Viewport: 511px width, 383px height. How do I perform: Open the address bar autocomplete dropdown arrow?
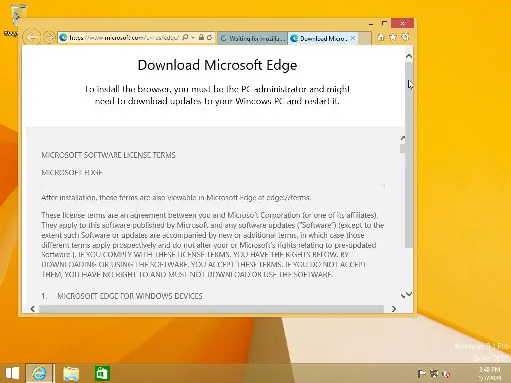193,38
